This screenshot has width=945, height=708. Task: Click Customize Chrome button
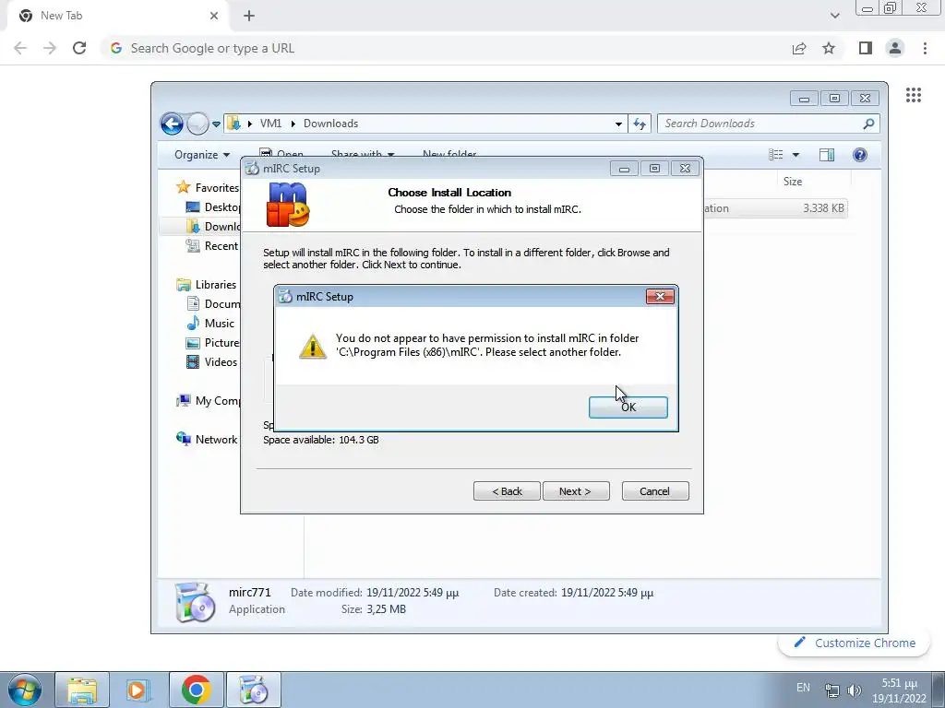854,643
